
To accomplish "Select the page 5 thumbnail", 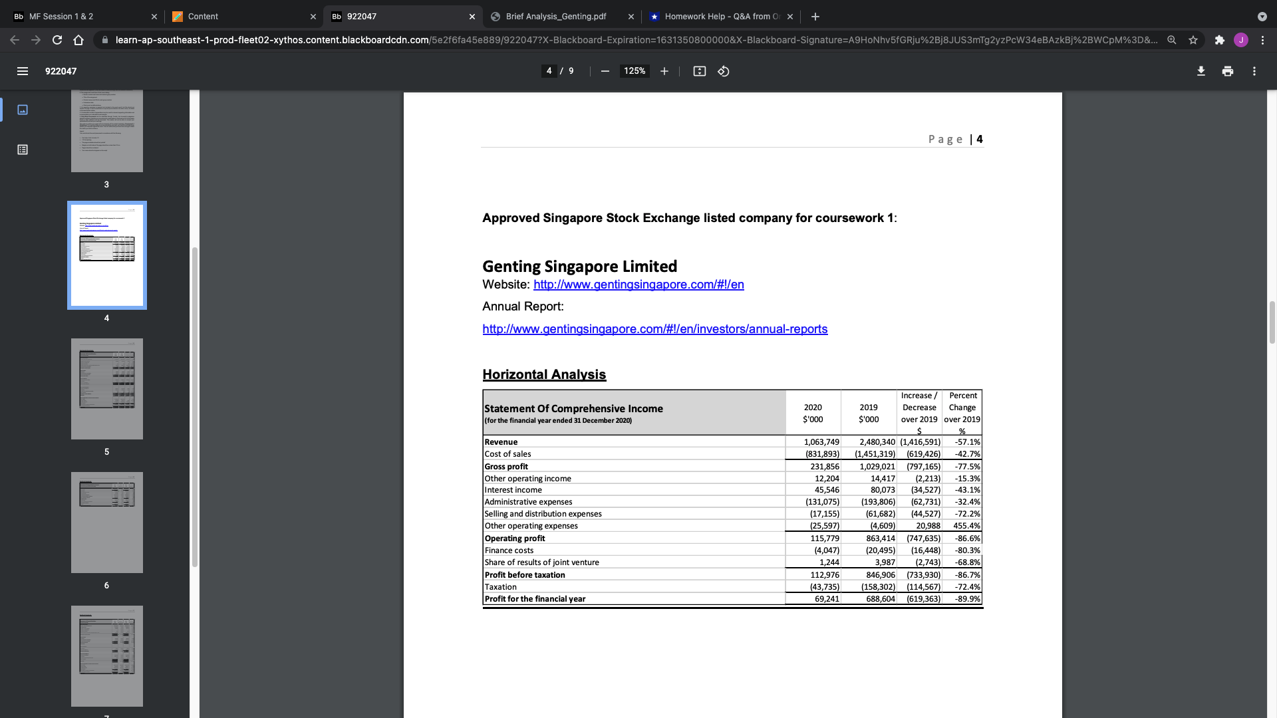I will [106, 388].
